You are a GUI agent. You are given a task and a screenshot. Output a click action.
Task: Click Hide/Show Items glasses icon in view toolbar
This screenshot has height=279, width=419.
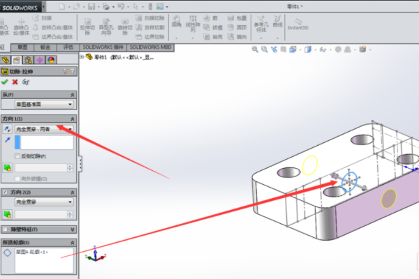[x=323, y=50]
